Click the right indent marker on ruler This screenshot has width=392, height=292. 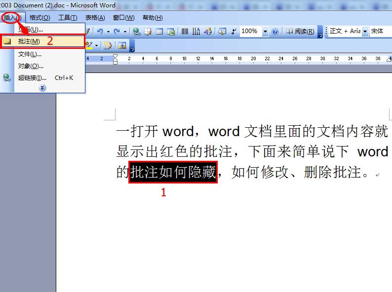click(x=390, y=59)
